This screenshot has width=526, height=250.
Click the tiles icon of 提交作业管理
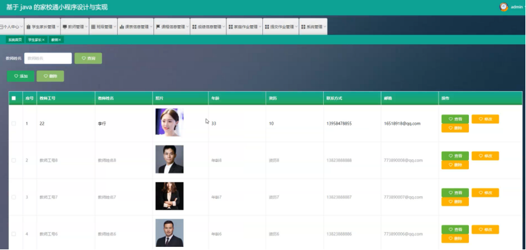pos(267,27)
